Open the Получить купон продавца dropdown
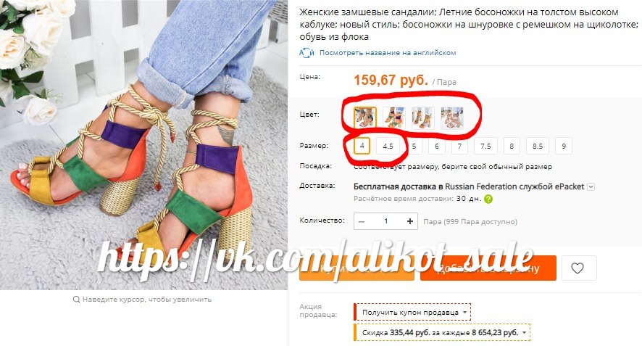Screen dimensions: 642x346 tap(412, 312)
